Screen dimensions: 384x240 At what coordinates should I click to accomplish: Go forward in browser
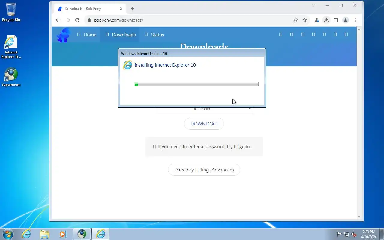68,20
